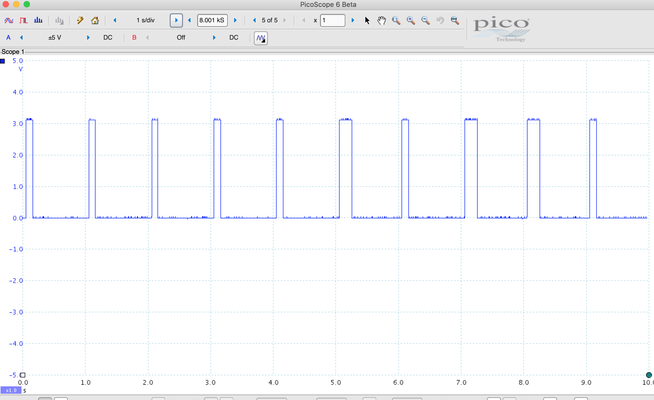Viewport: 654px width, 400px height.
Task: Click the yellow minimize window button
Action: click(16, 4)
